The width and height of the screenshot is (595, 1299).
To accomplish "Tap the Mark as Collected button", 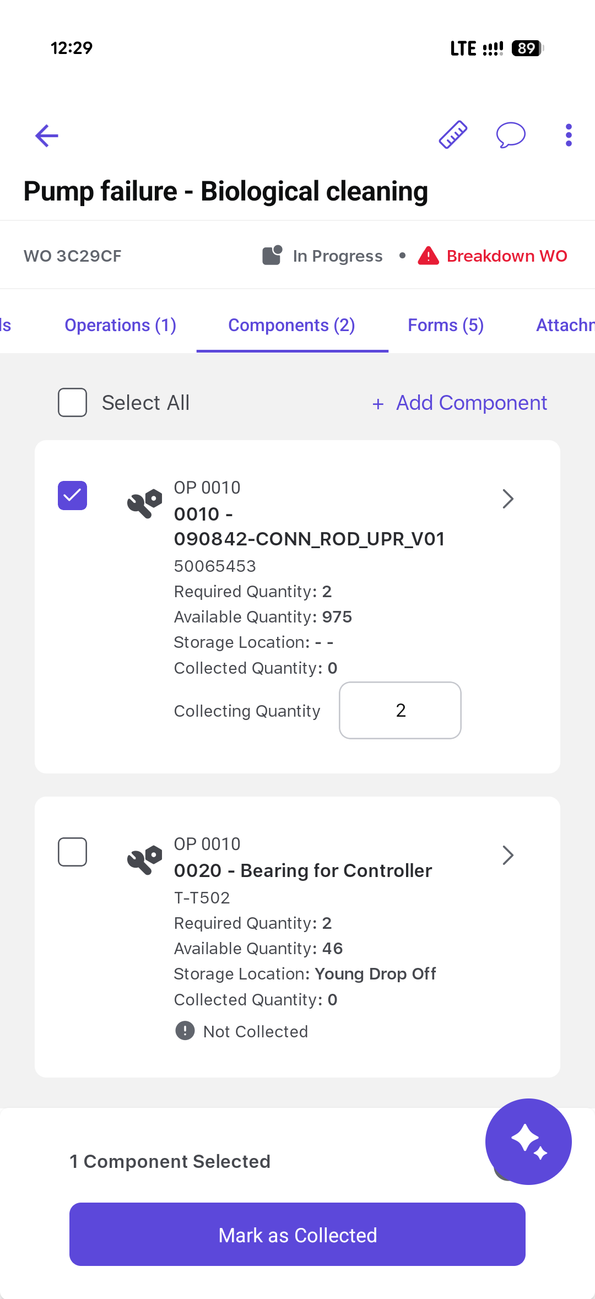I will point(297,1235).
